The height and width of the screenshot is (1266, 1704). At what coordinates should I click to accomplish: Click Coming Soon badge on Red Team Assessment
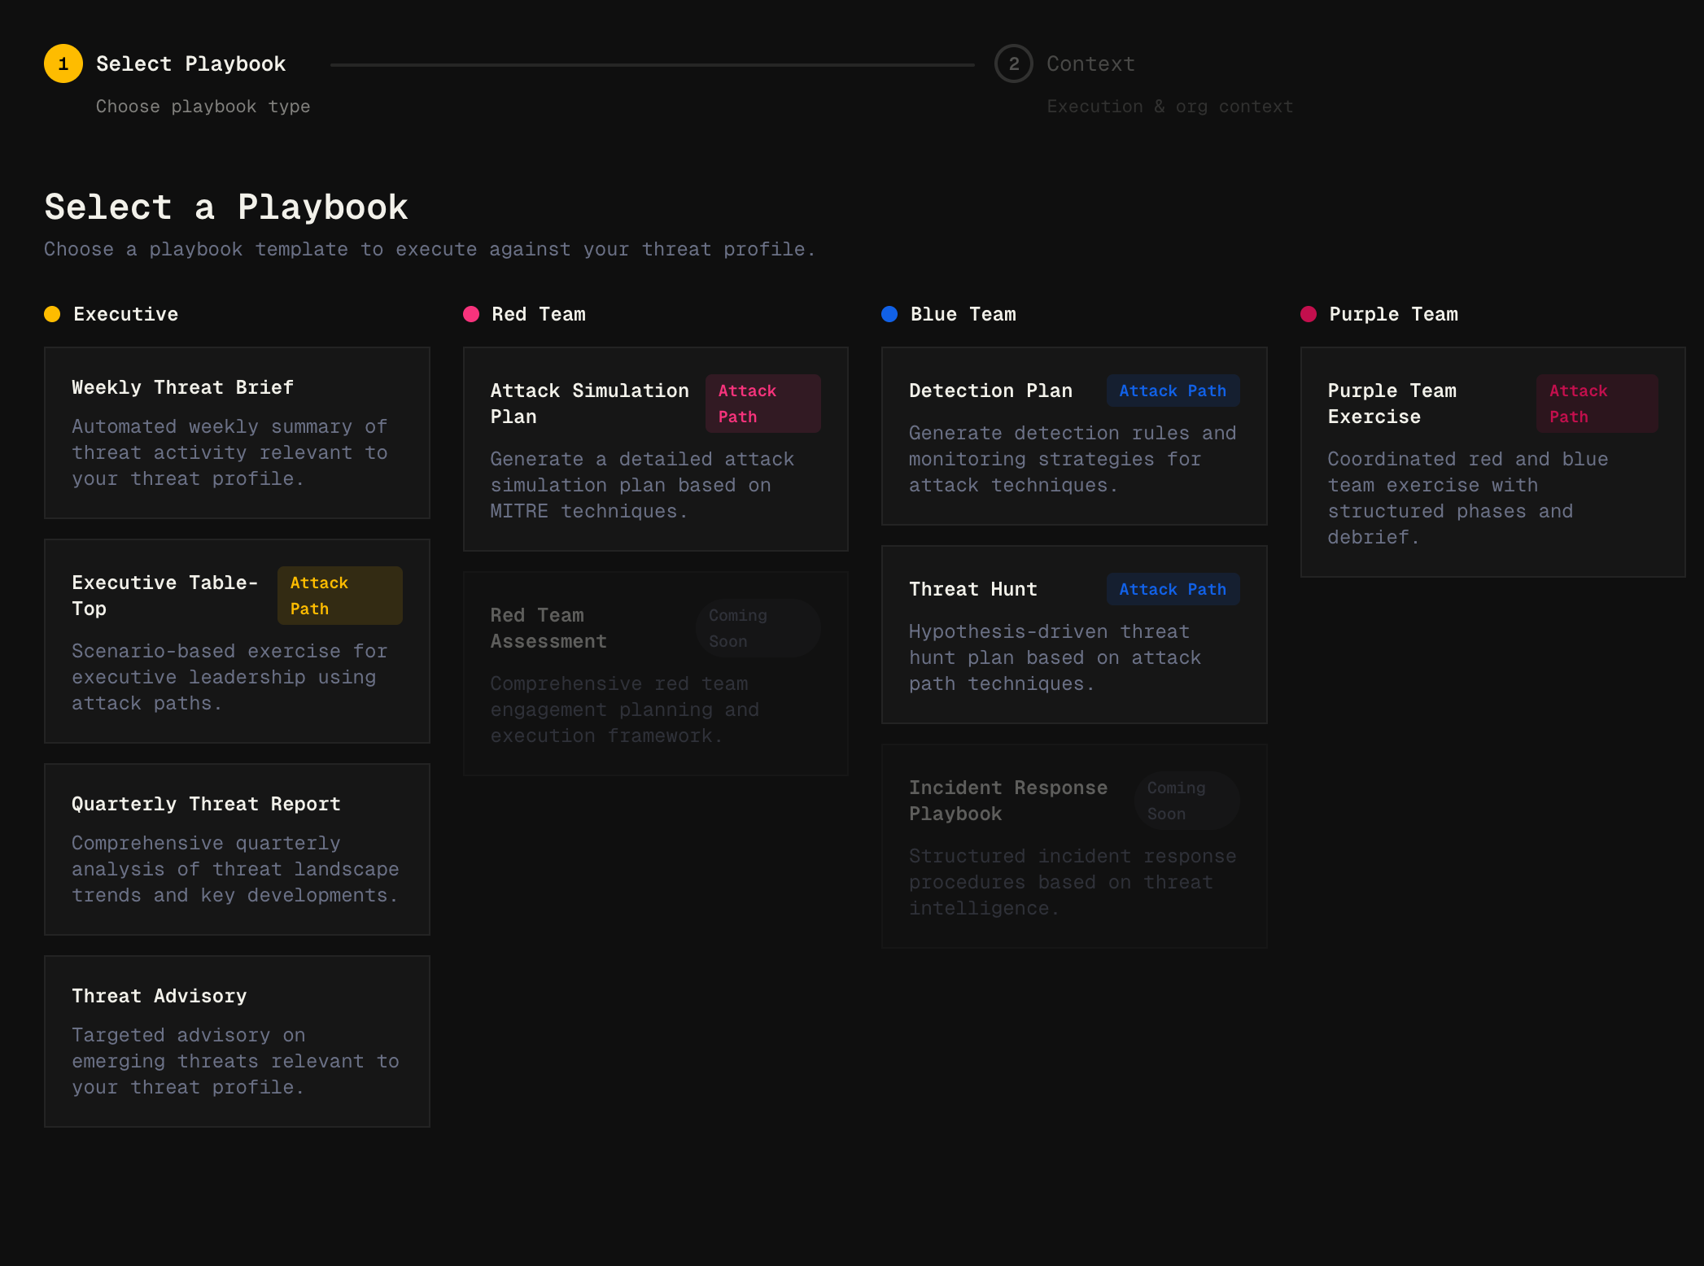click(758, 628)
